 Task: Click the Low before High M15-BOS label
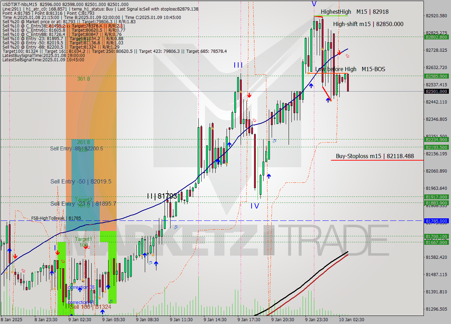coord(350,69)
